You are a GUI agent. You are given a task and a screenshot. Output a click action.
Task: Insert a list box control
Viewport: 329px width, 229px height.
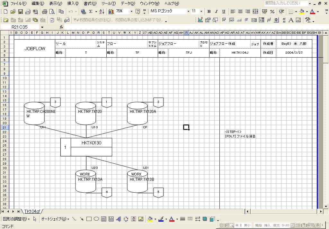(254, 20)
